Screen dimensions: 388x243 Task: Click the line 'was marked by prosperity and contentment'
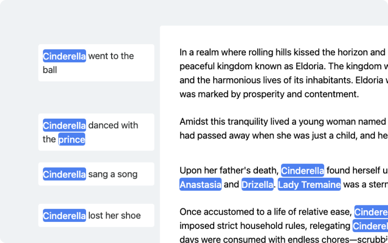pyautogui.click(x=269, y=94)
